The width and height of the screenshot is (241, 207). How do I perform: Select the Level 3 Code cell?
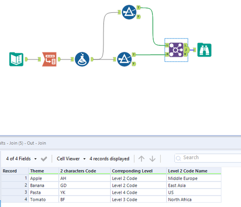tap(138, 200)
